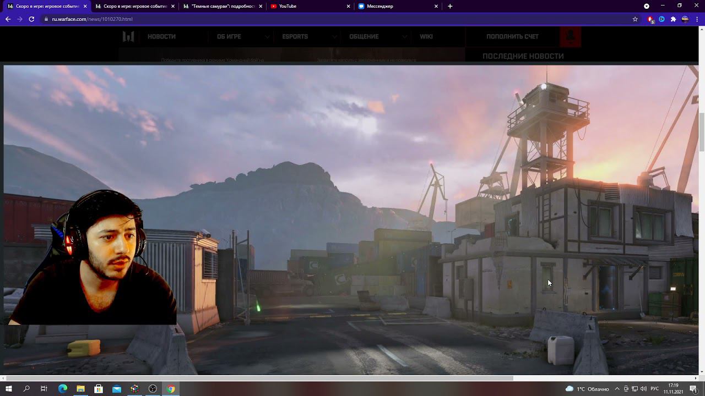Open a new tab with the plus button
This screenshot has width=705, height=396.
(450, 6)
